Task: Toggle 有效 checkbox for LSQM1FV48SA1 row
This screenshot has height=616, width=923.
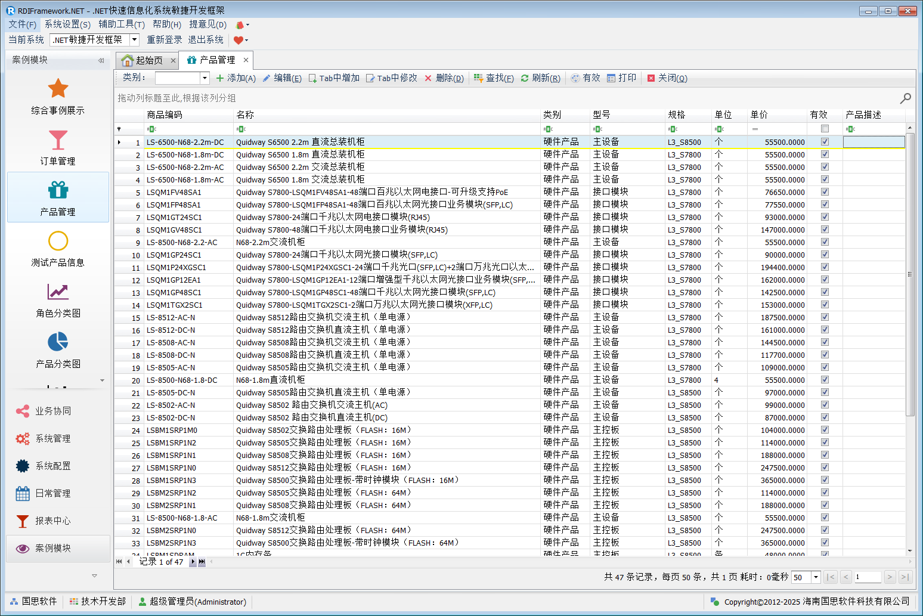Action: 825,192
